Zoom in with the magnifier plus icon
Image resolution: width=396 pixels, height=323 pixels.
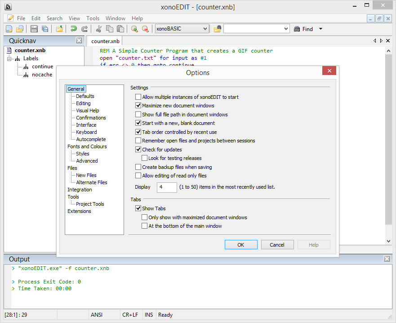pyautogui.click(x=134, y=29)
